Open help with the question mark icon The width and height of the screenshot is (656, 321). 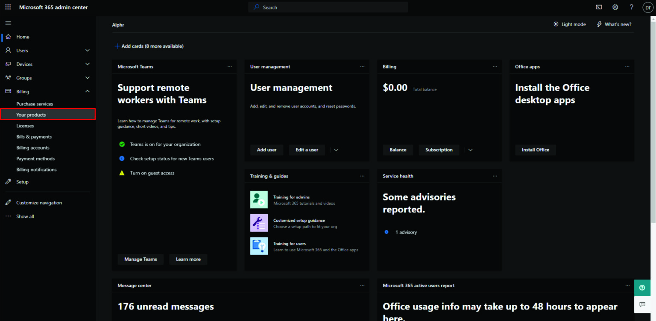(632, 7)
